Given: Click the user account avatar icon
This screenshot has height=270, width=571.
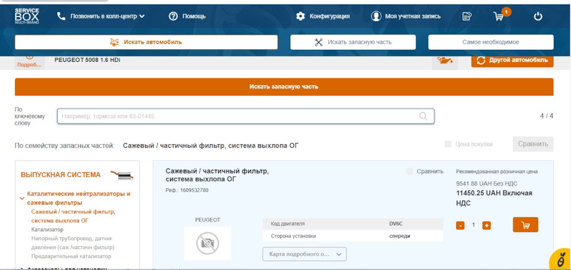Looking at the screenshot, I should click(x=376, y=17).
